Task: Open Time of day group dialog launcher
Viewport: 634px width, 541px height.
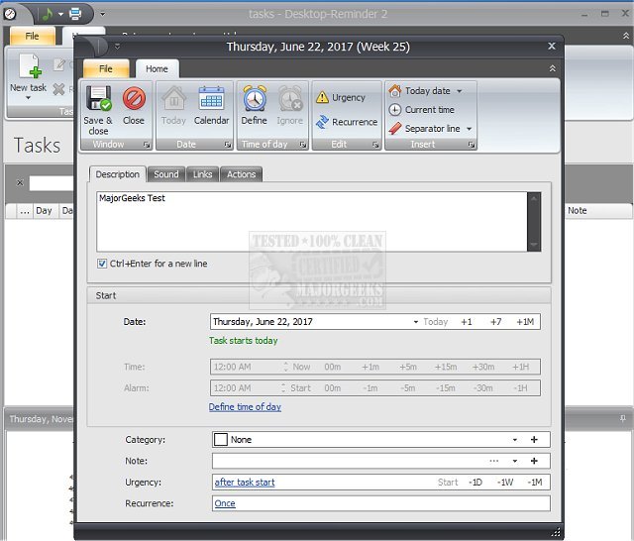Action: point(303,145)
